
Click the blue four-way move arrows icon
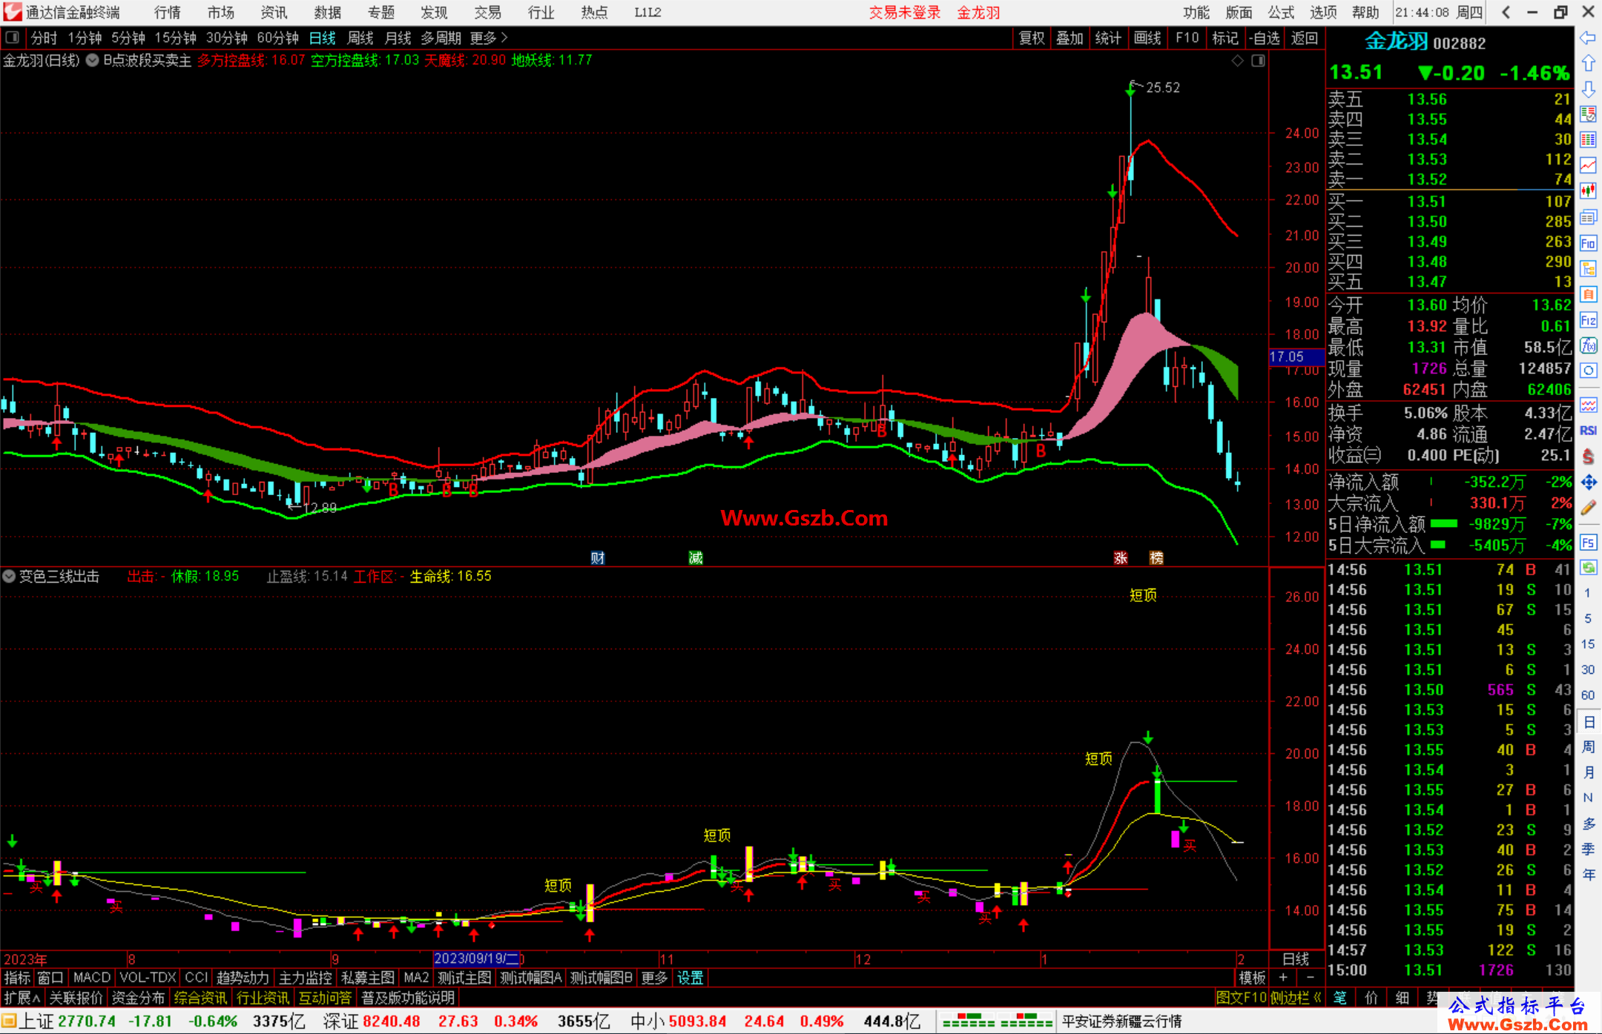click(x=1588, y=483)
